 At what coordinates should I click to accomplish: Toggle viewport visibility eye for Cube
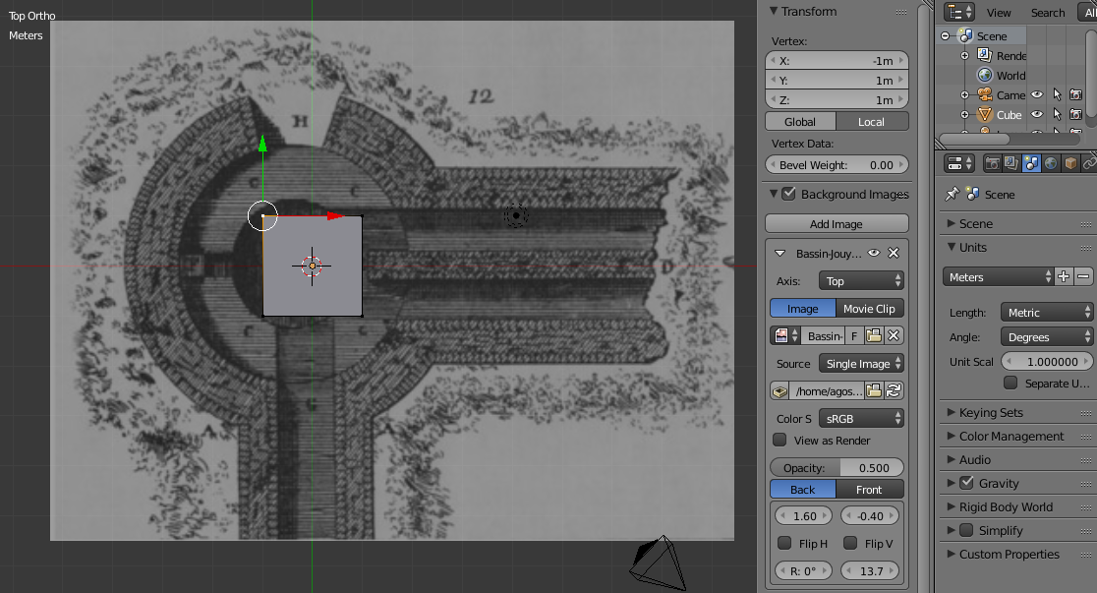point(1038,114)
